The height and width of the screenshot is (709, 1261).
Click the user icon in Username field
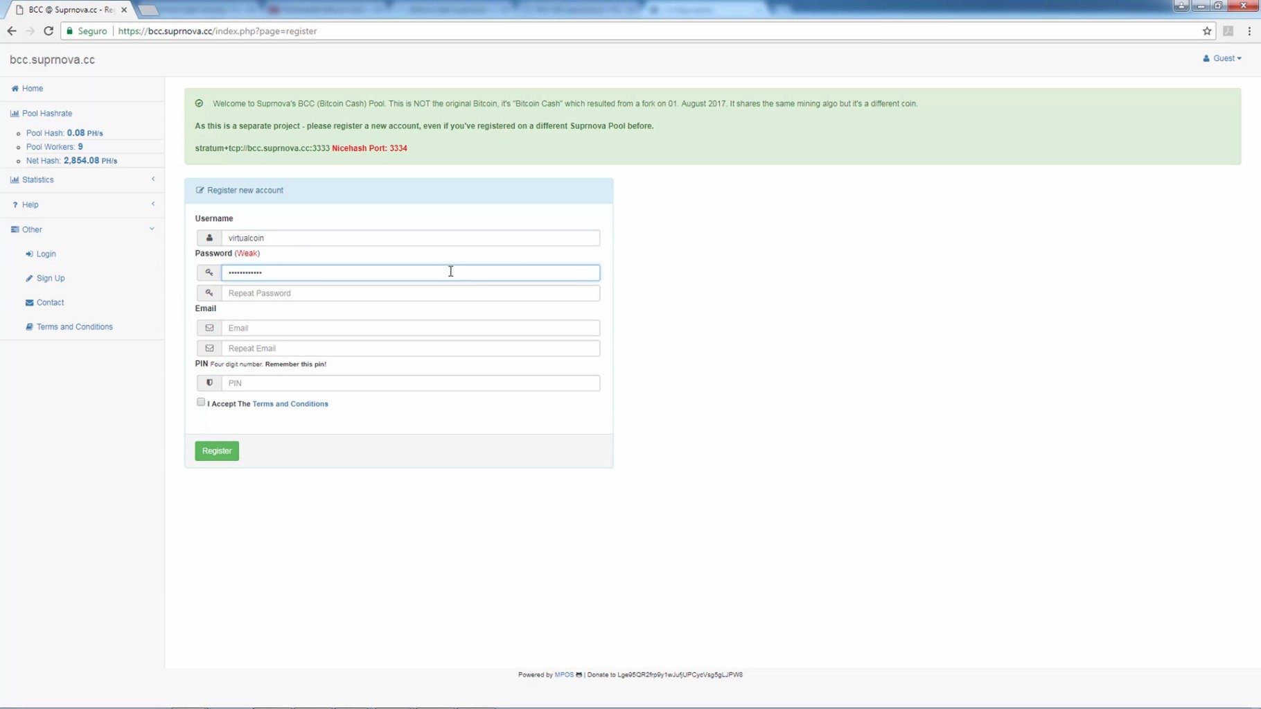pyautogui.click(x=209, y=238)
